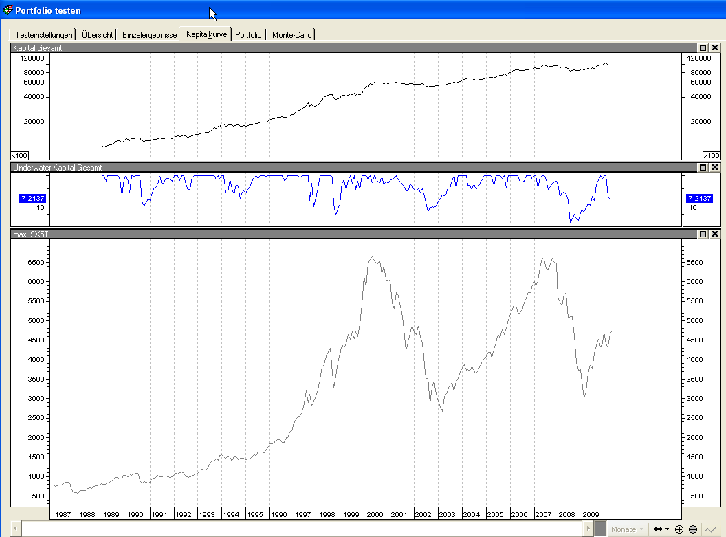
Task: Close the Underwater Kapital Gesamt panel
Action: (715, 167)
